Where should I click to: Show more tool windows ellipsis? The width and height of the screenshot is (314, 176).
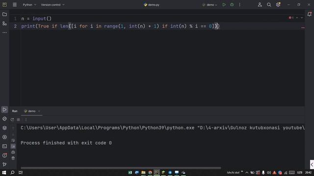[x=4, y=32]
